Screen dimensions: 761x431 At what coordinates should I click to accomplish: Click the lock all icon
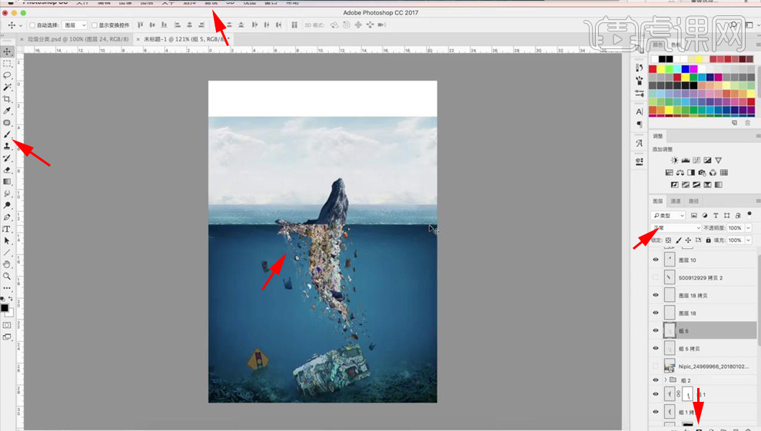709,240
